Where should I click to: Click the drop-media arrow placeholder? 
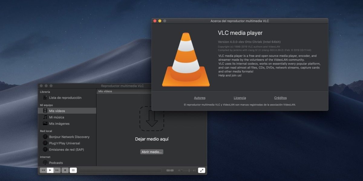[152, 118]
